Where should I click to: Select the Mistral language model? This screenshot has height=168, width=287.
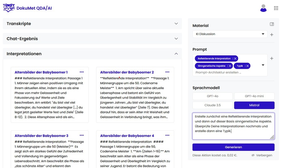click(254, 105)
